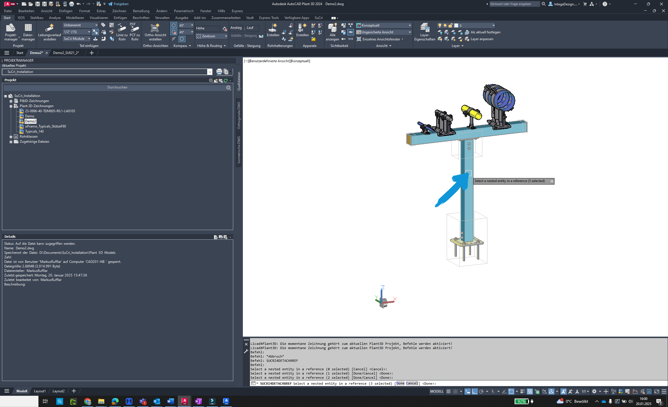Open the Konzeptuell visual style dropdown
This screenshot has height=407, width=668.
(x=384, y=25)
